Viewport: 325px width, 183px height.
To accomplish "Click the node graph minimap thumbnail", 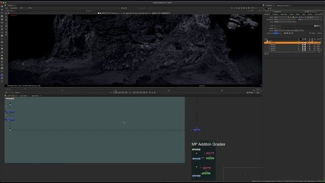I will 243,174.
